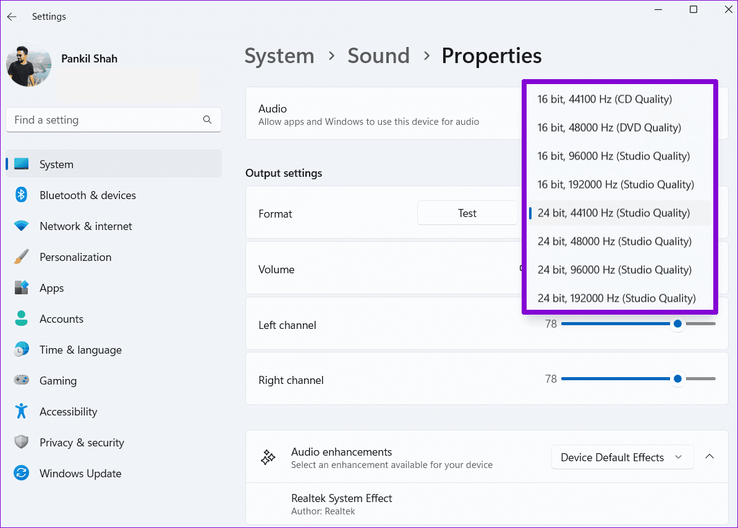Select 24 bit, 192000 Hz format option
The image size is (738, 528).
point(616,299)
